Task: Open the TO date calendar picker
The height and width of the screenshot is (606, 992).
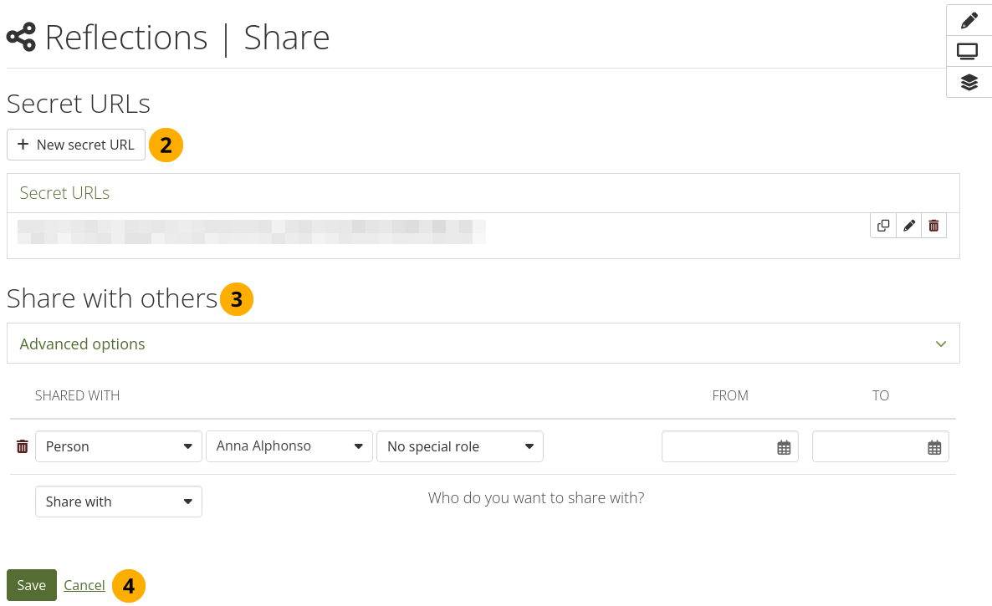Action: click(934, 447)
